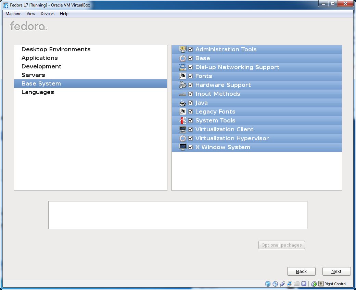Click the Hardware Support gears icon
This screenshot has height=290, width=356.
click(x=182, y=85)
